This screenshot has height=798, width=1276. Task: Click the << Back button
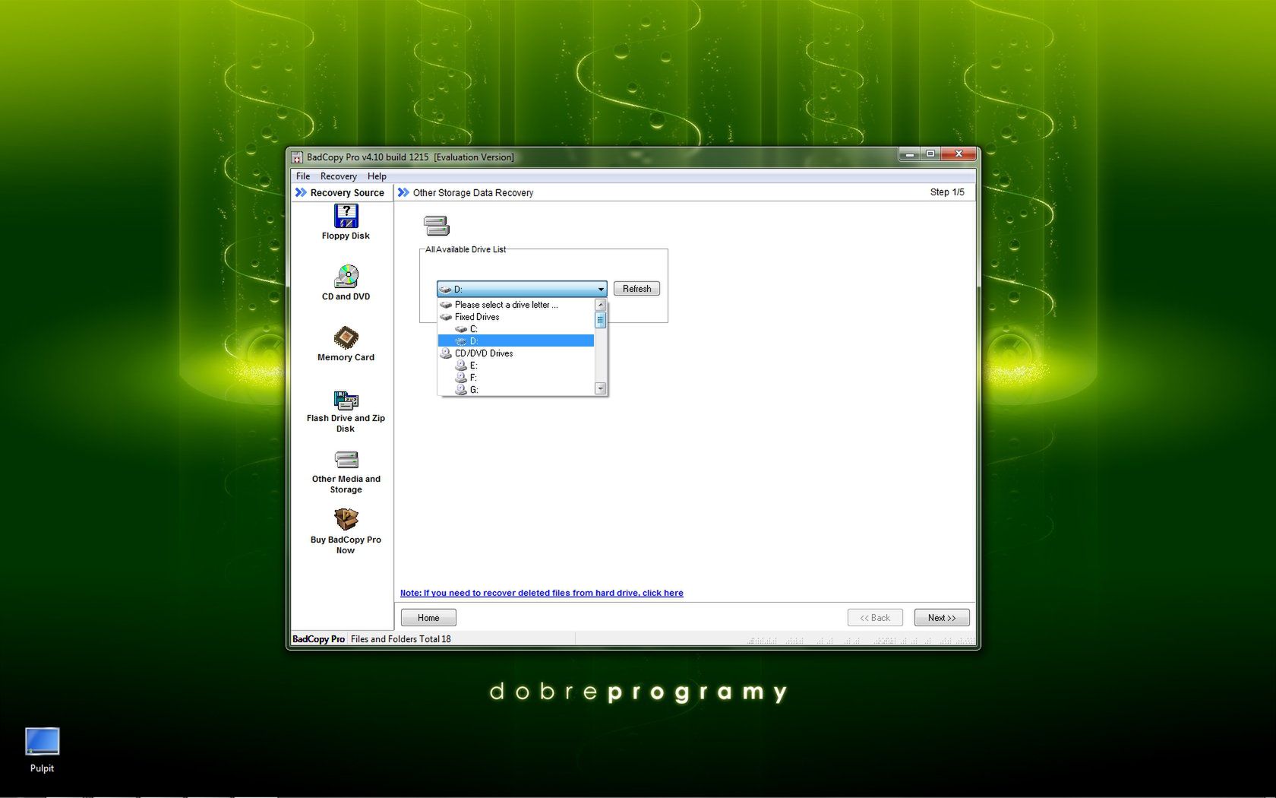875,618
